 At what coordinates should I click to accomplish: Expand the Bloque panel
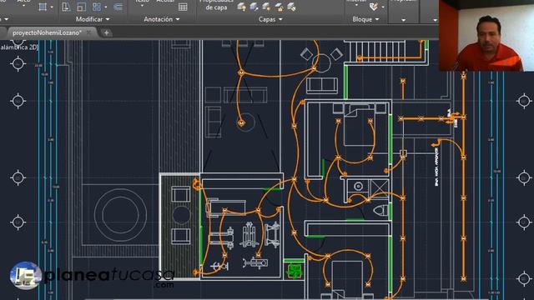click(365, 19)
